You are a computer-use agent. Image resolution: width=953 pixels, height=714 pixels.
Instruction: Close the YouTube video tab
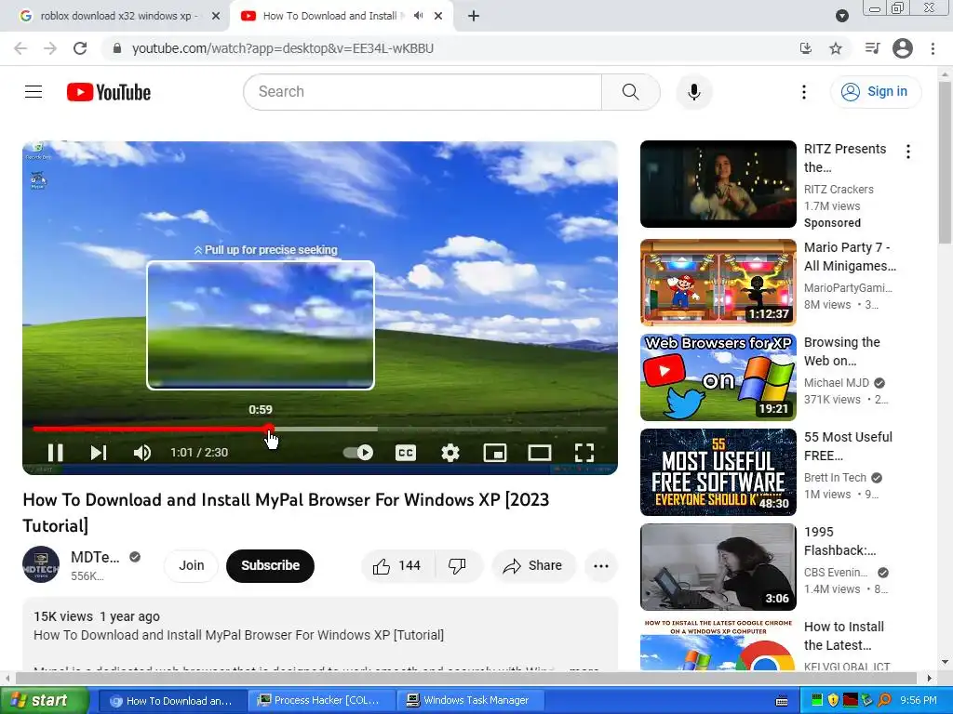[438, 16]
